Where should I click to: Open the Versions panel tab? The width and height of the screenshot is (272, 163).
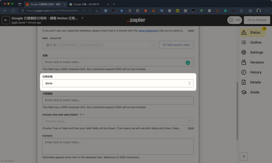253,62
